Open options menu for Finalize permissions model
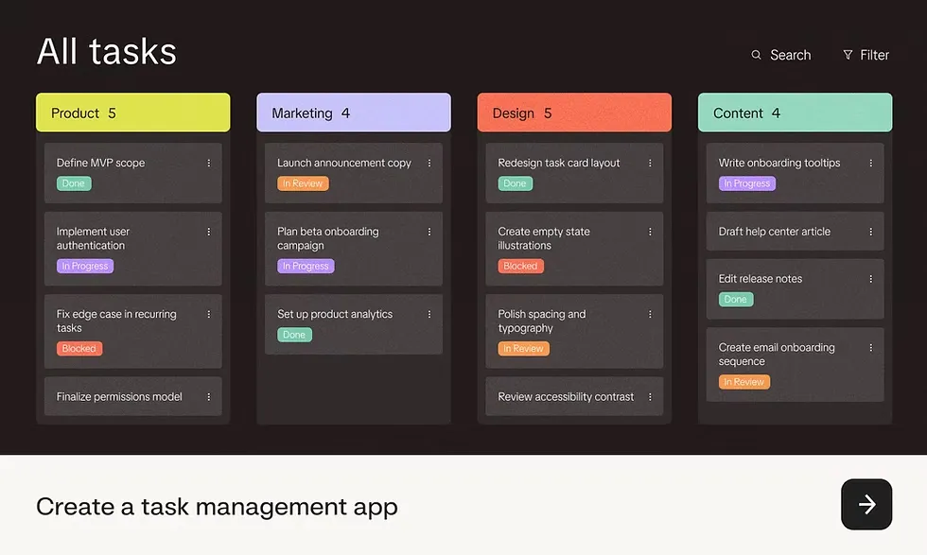This screenshot has height=555, width=927. pyautogui.click(x=209, y=397)
